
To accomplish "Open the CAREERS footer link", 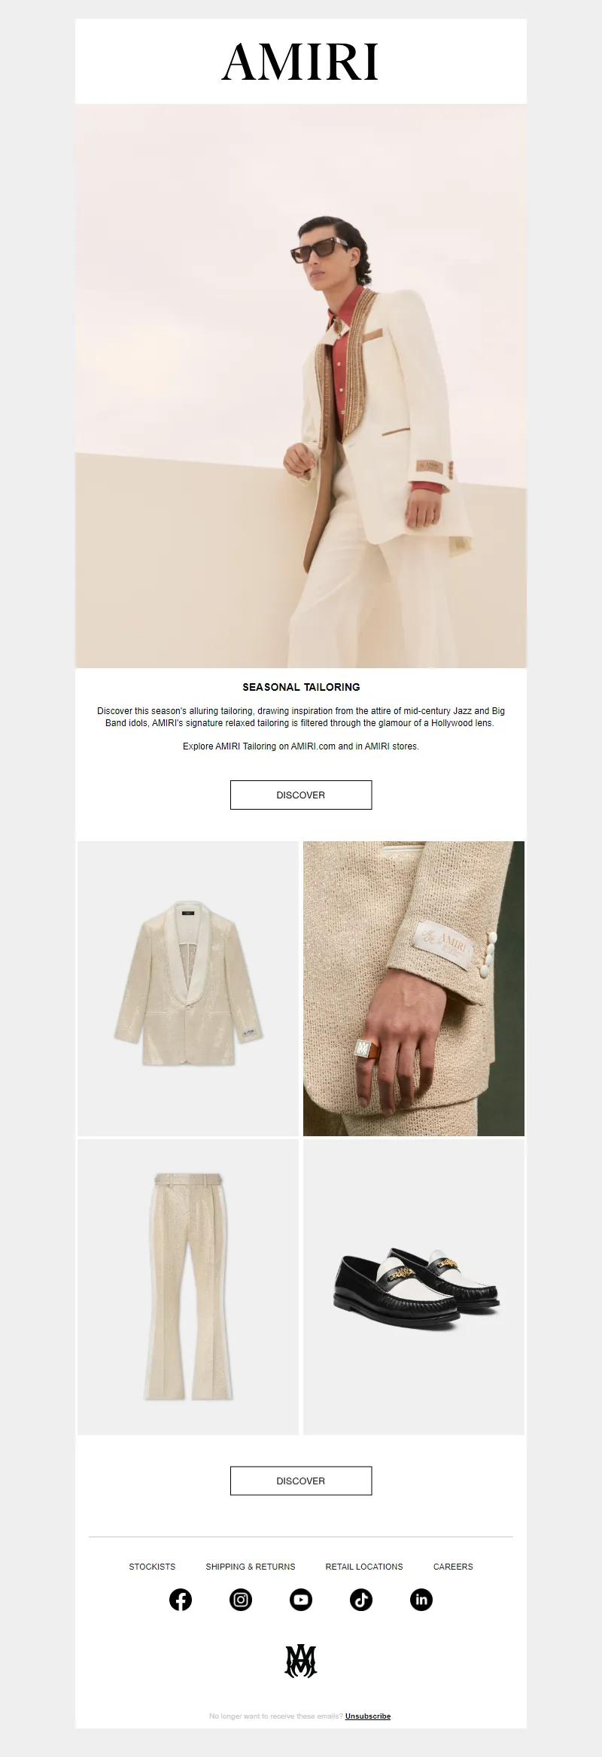I will pyautogui.click(x=453, y=1567).
